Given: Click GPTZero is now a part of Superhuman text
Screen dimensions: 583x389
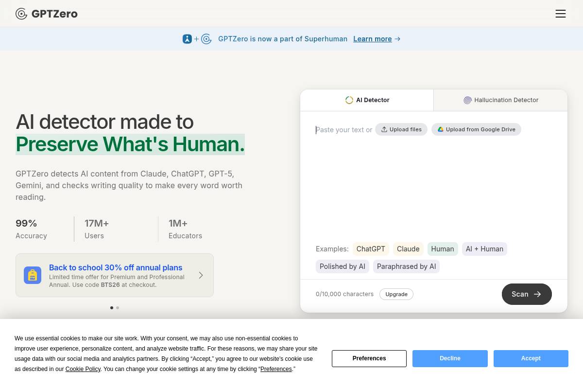Looking at the screenshot, I should pos(283,39).
